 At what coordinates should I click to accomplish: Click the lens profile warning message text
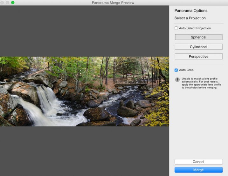[199, 83]
